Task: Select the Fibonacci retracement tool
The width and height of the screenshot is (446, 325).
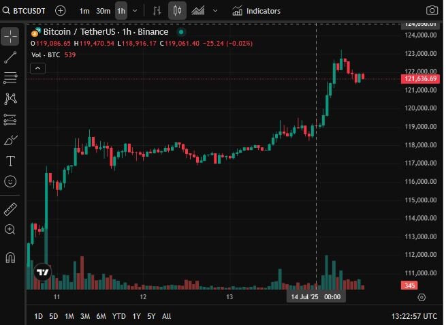Action: [x=10, y=78]
